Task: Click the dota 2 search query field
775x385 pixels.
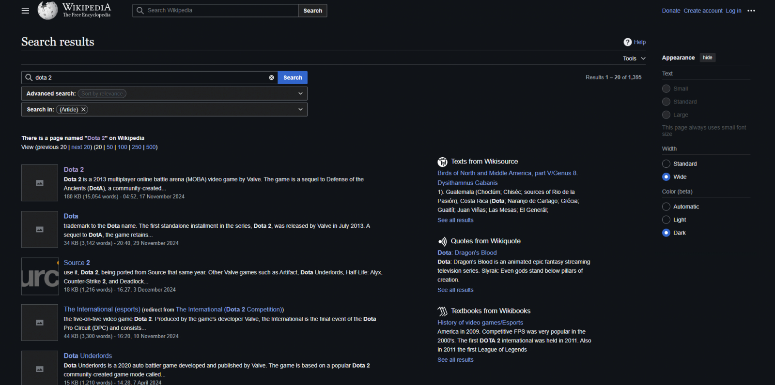Action: [x=150, y=77]
